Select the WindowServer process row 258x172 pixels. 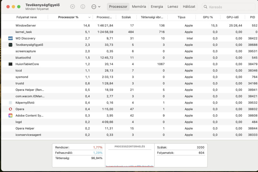(130, 25)
